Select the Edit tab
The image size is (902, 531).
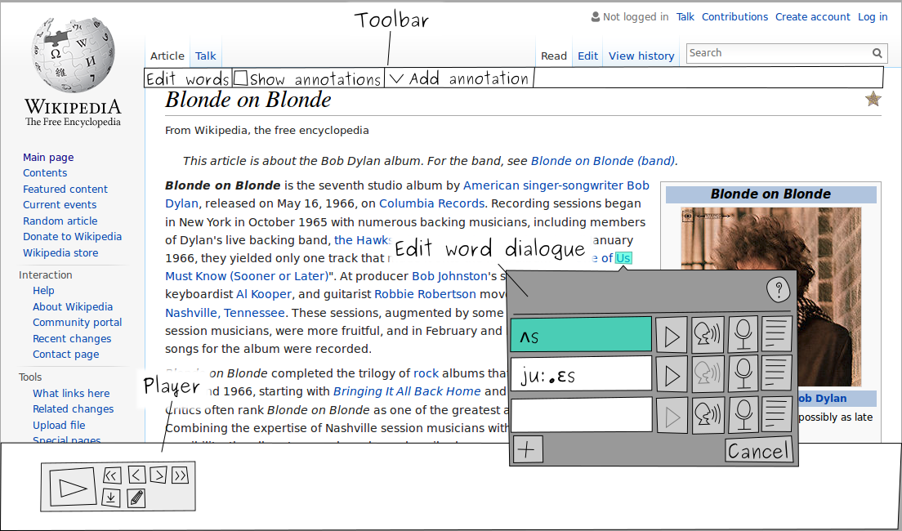(x=588, y=56)
